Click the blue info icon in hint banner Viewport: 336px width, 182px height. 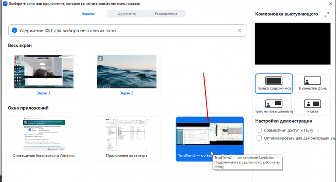pos(14,30)
